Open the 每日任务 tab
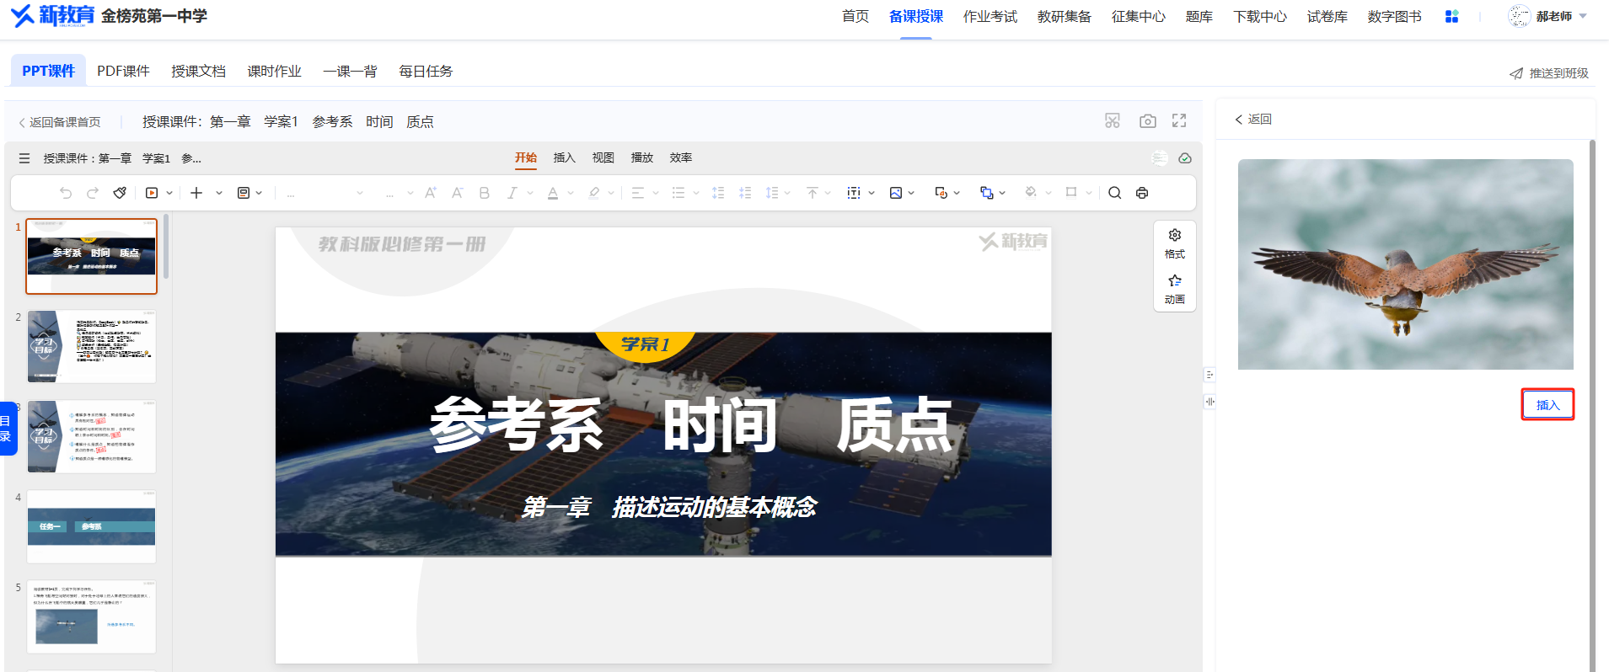 coord(426,71)
